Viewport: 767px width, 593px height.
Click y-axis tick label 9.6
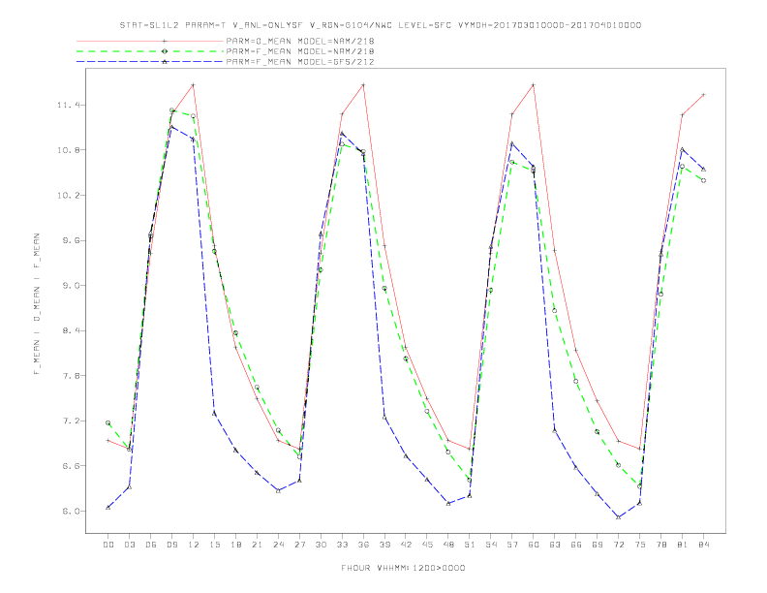[69, 240]
